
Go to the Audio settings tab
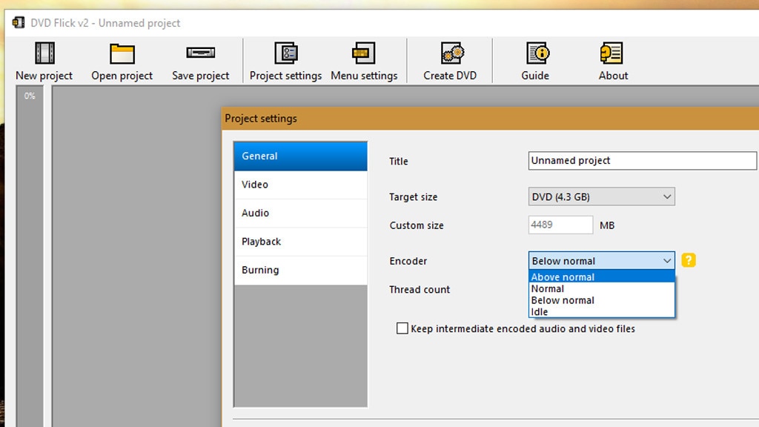300,213
